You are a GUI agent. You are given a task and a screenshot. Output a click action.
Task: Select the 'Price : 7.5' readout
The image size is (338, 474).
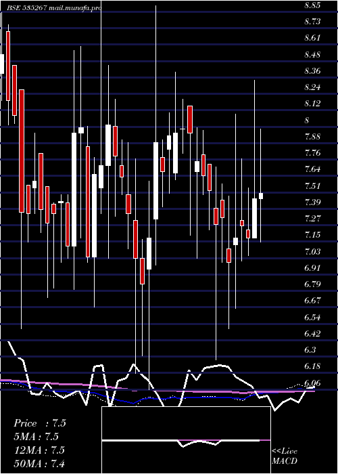pos(39,423)
